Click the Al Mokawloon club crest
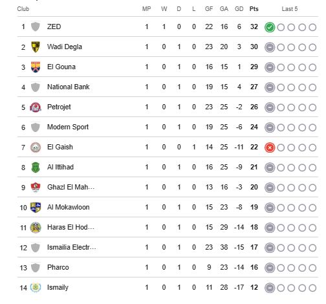The width and height of the screenshot is (326, 304). (36, 208)
